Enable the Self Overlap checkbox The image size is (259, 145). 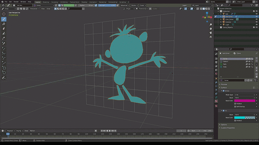click(x=235, y=107)
